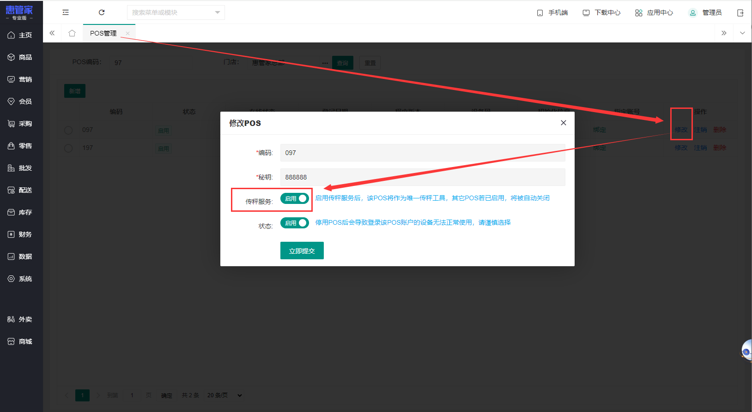
Task: Open 应用中心 app center
Action: point(654,13)
